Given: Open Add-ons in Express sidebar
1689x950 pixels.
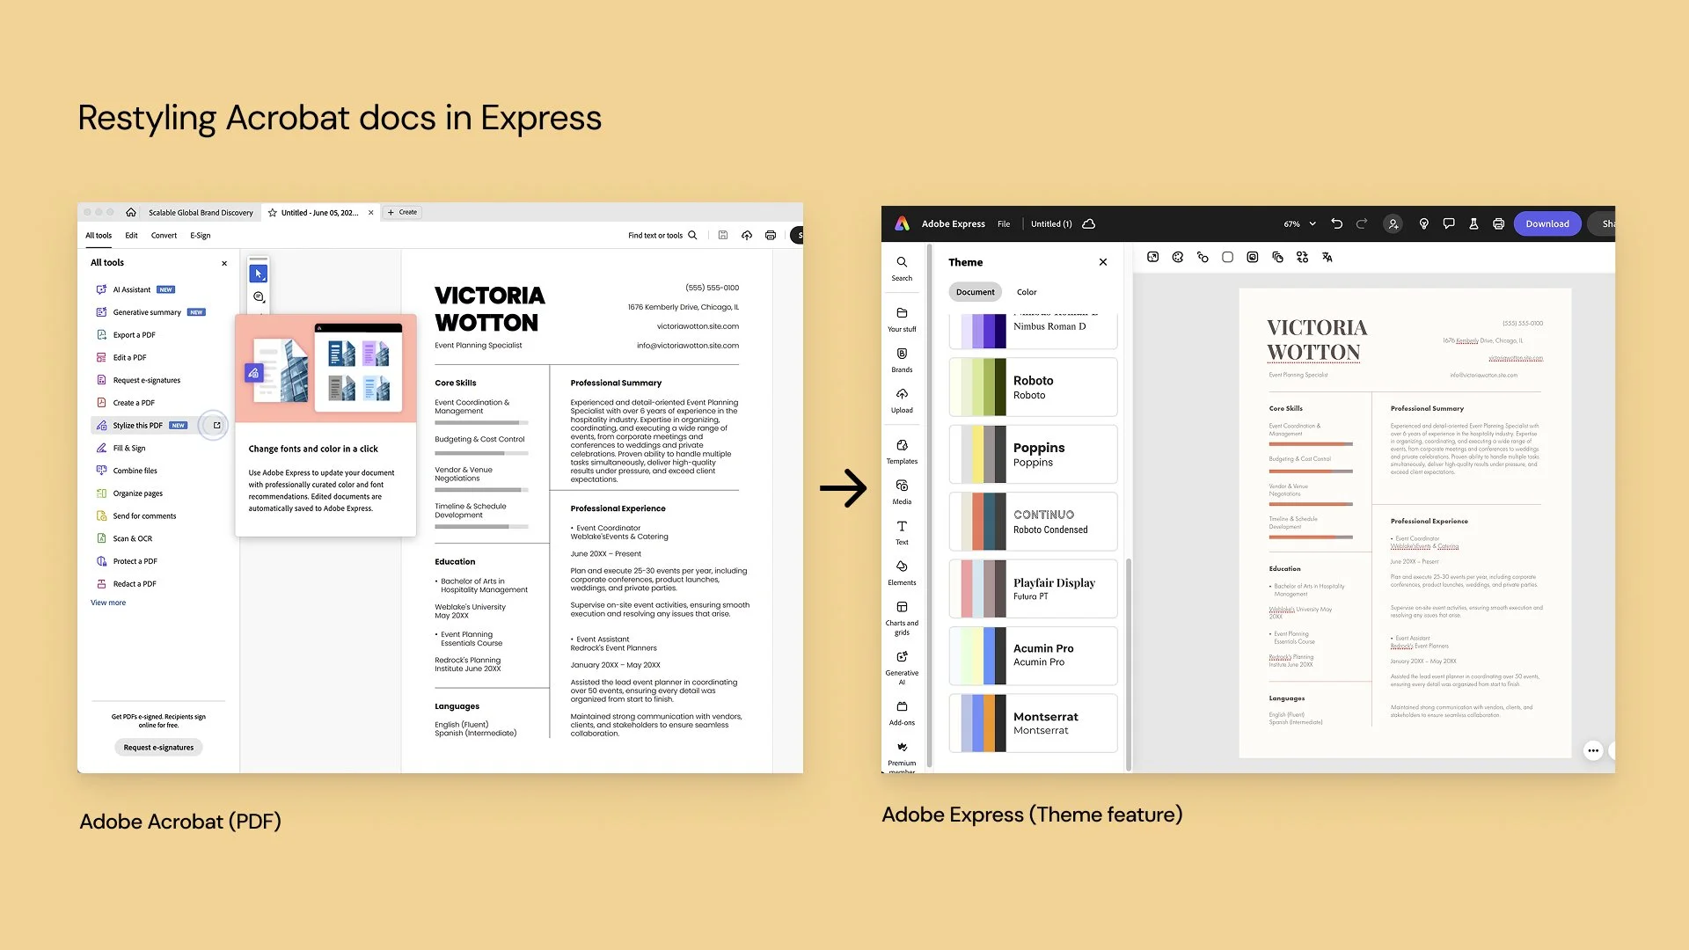Looking at the screenshot, I should tap(902, 712).
